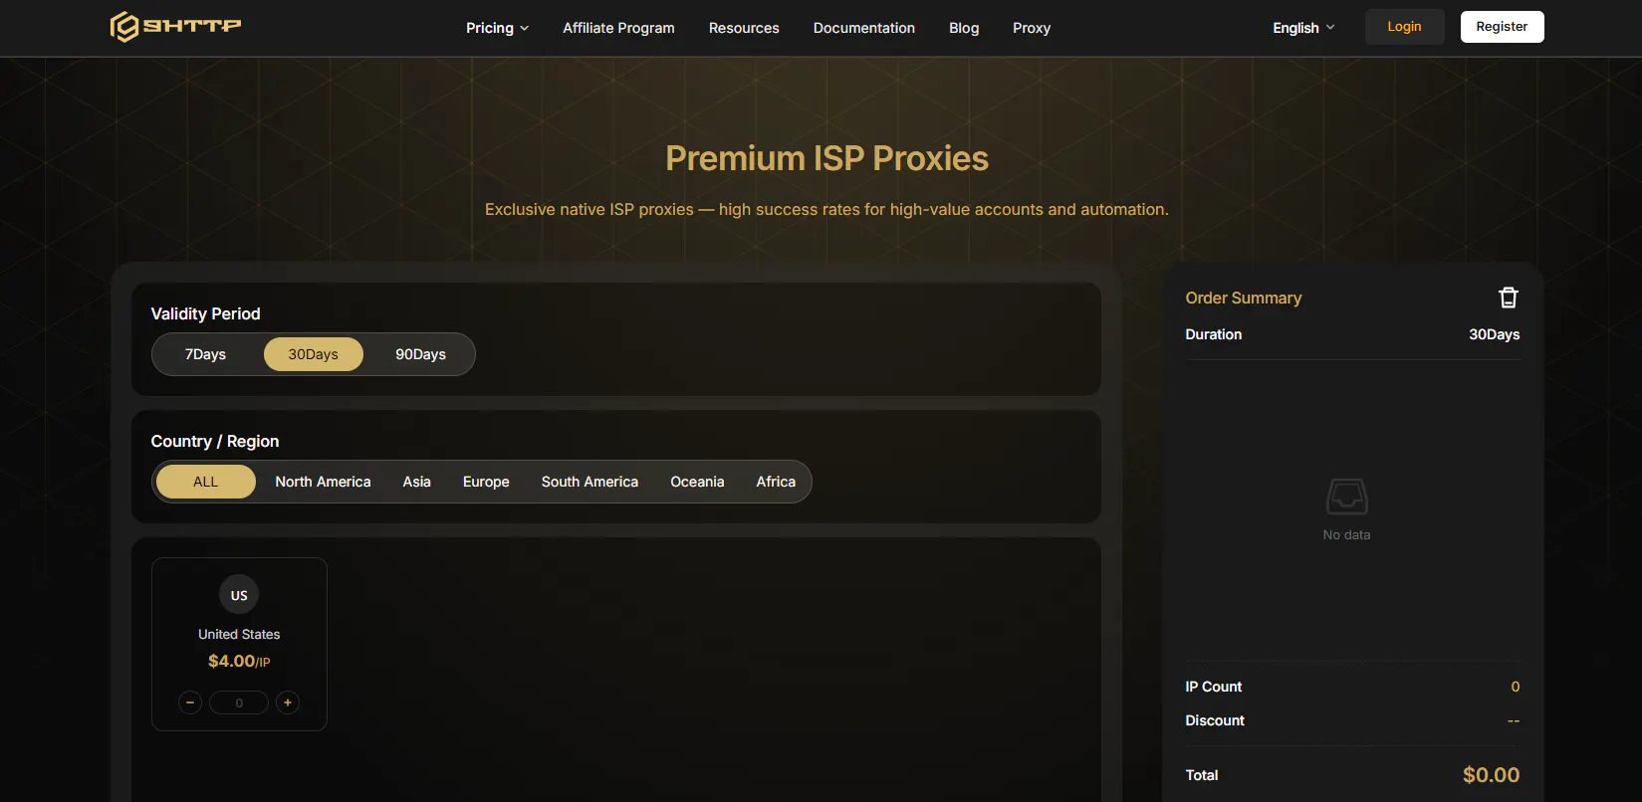
Task: Click the IP Count value 0
Action: (1516, 687)
